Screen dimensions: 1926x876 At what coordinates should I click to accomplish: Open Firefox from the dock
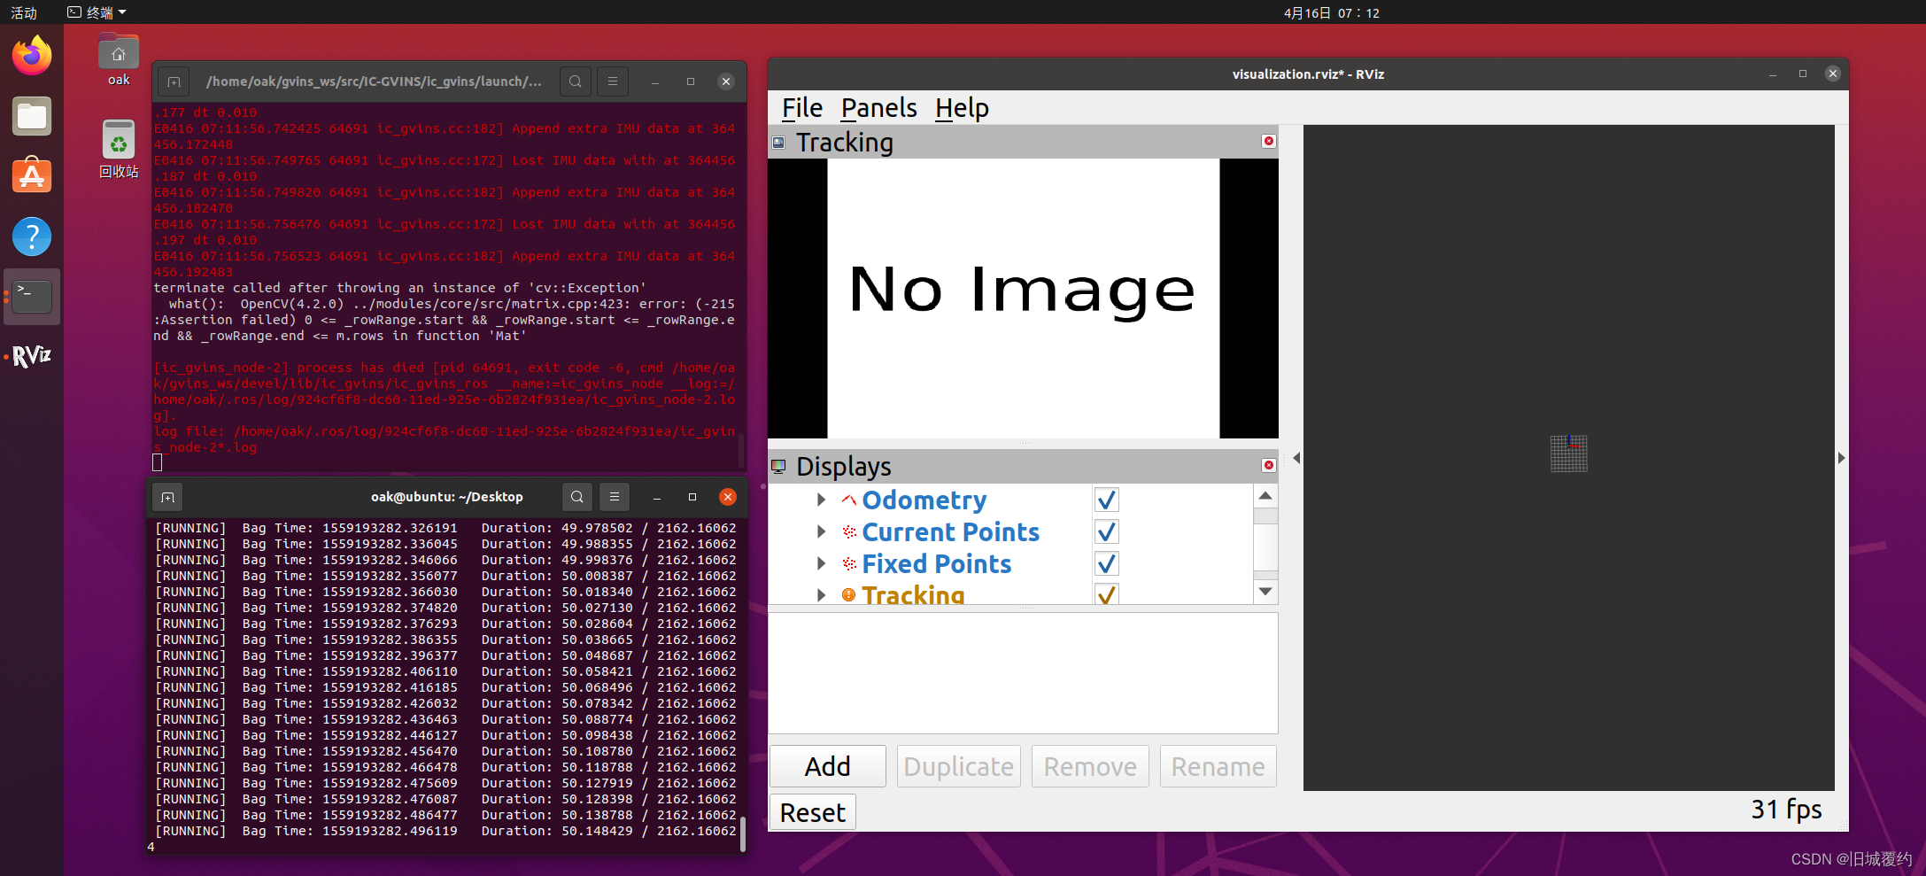[x=32, y=56]
